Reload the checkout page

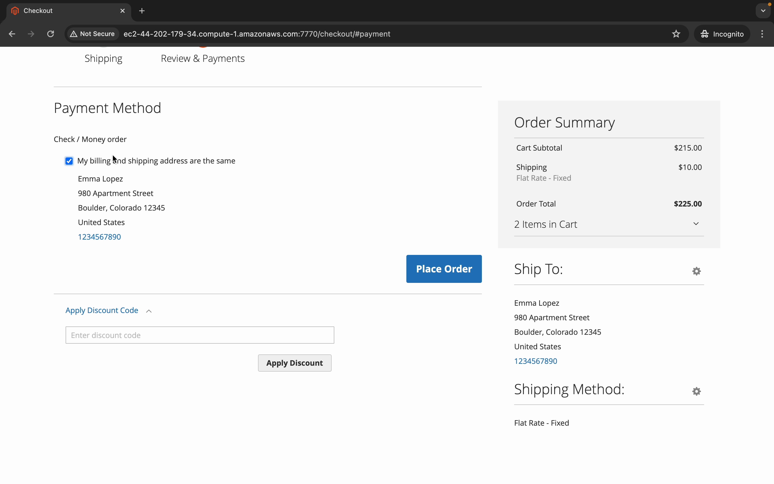51,34
